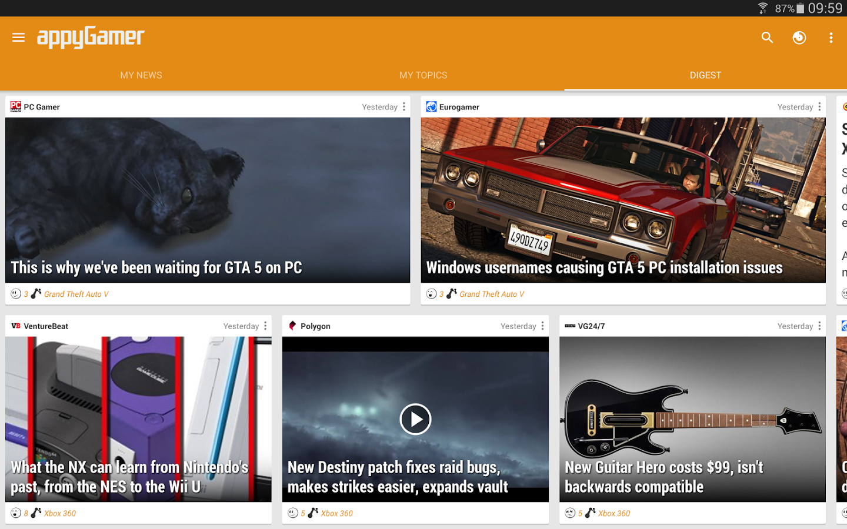This screenshot has height=529, width=847.
Task: Tap the PC Gamer source logo
Action: pos(16,106)
